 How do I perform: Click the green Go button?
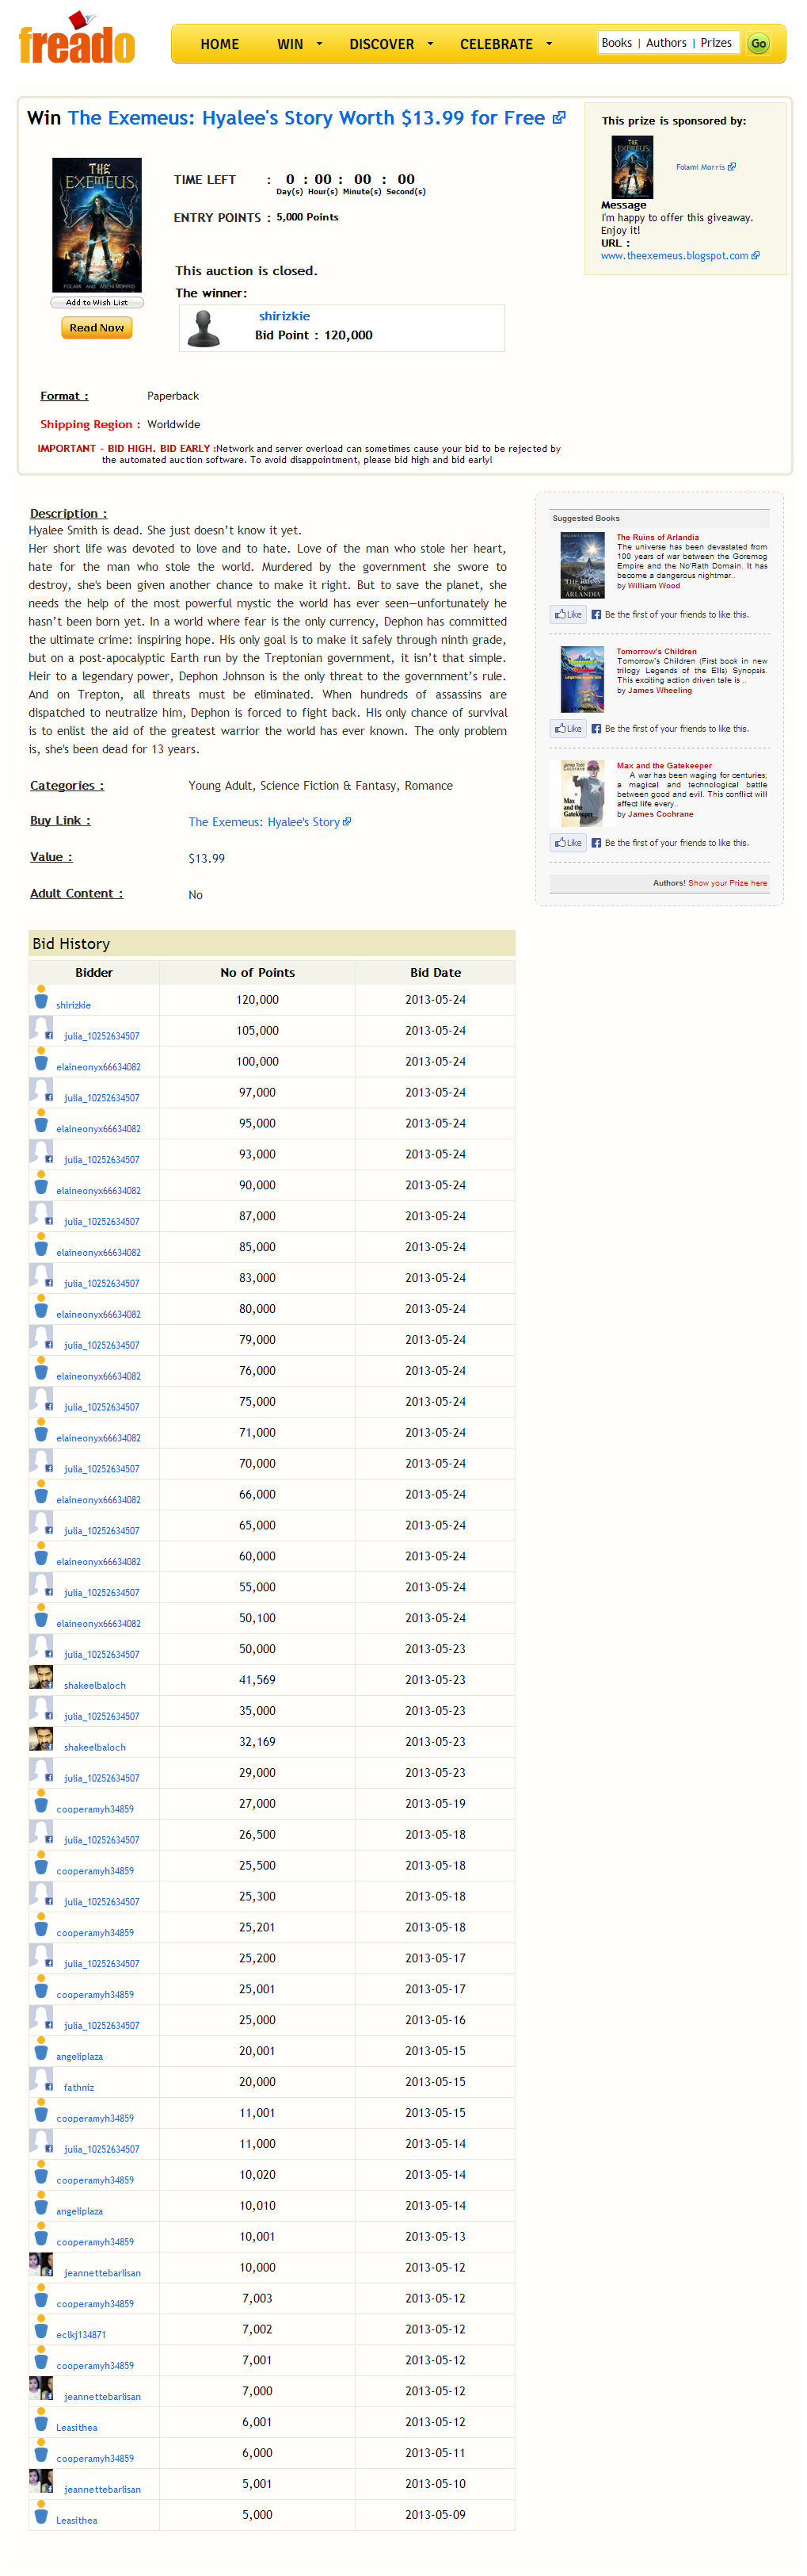point(758,44)
